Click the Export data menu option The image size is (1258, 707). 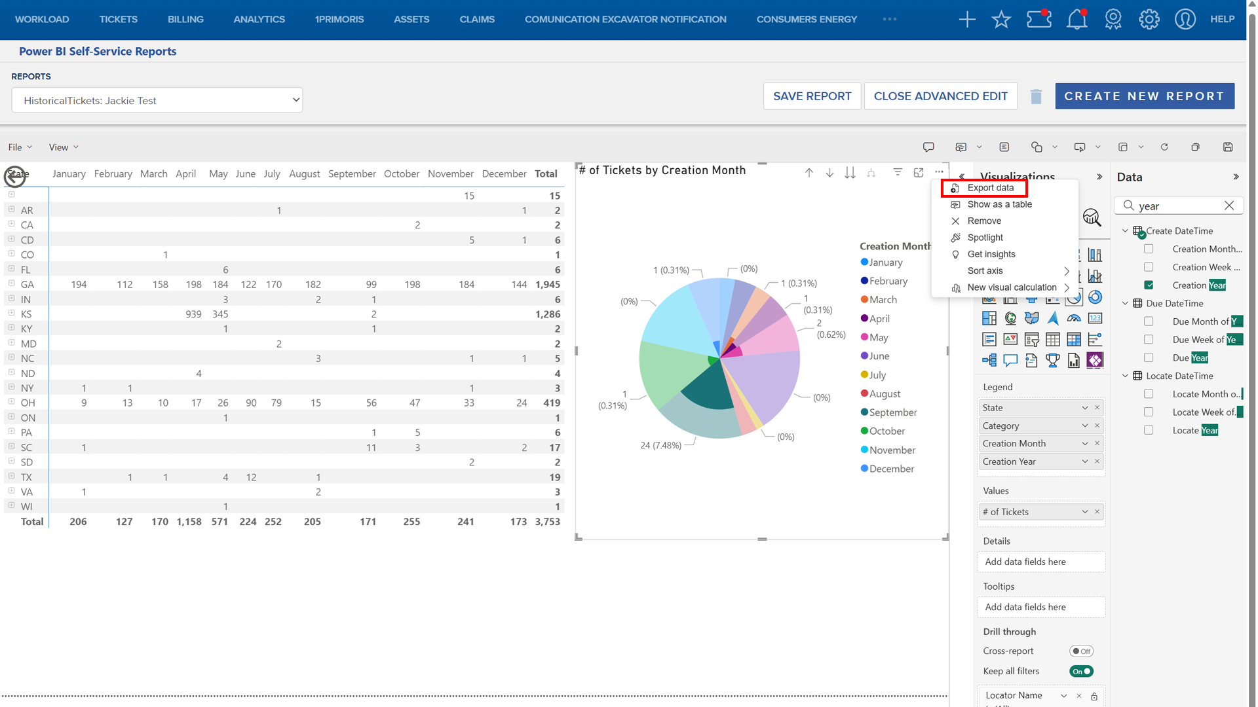[x=990, y=188]
